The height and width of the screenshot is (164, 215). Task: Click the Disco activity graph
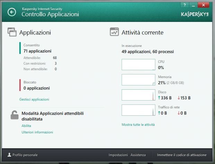[x=138, y=95]
